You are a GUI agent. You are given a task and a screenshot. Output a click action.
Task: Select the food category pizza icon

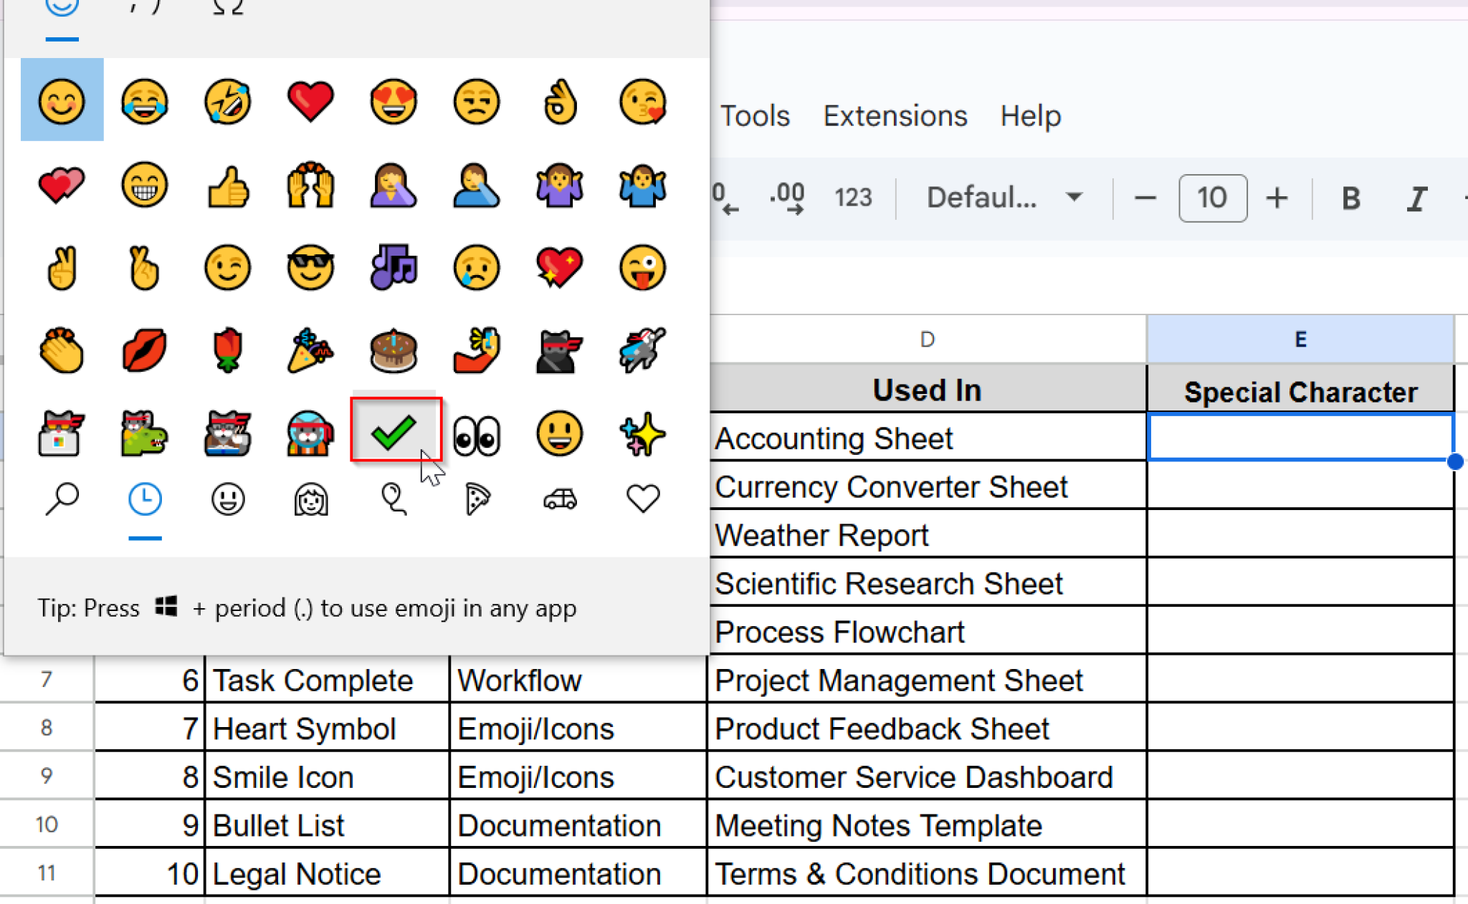(476, 499)
